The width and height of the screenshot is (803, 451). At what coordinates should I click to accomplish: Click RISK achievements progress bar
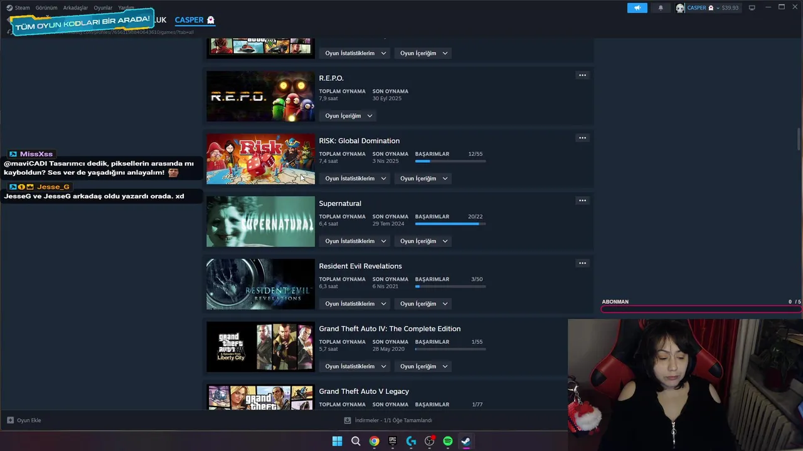450,161
